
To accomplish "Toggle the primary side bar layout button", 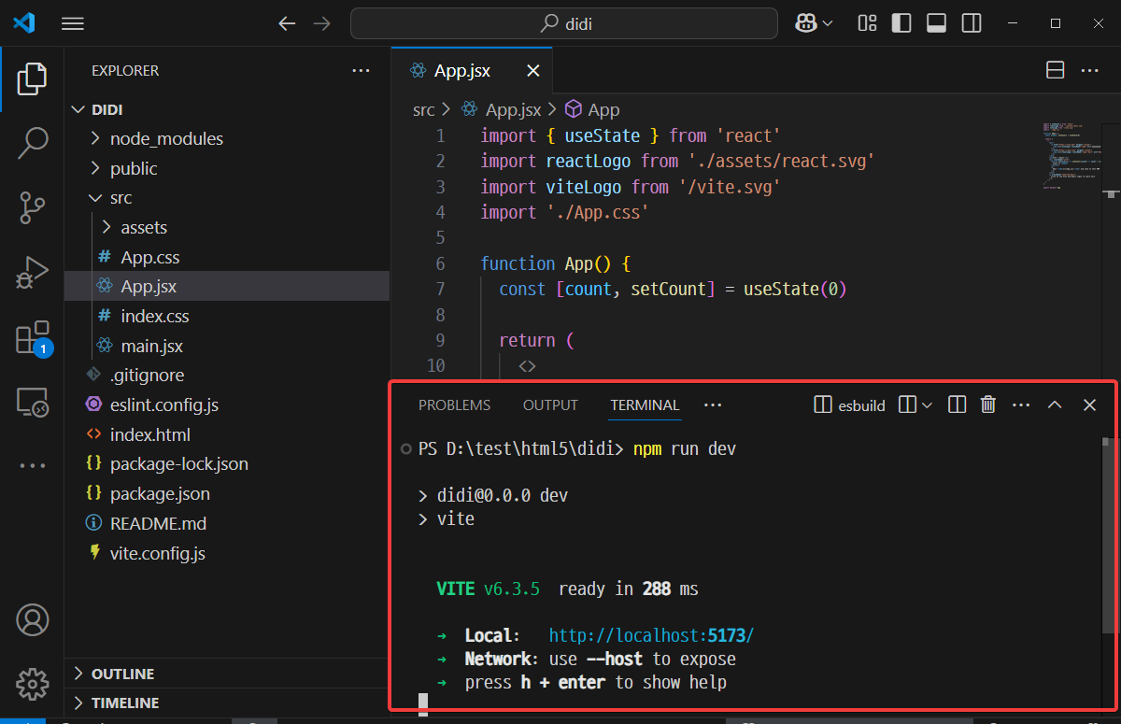I will 901,23.
